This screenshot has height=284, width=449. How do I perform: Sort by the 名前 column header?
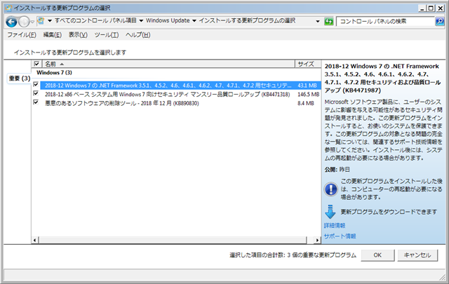click(x=168, y=64)
